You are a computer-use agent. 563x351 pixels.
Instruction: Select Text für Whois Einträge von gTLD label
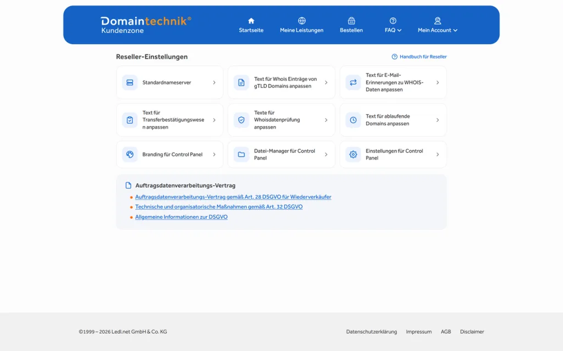tap(285, 82)
